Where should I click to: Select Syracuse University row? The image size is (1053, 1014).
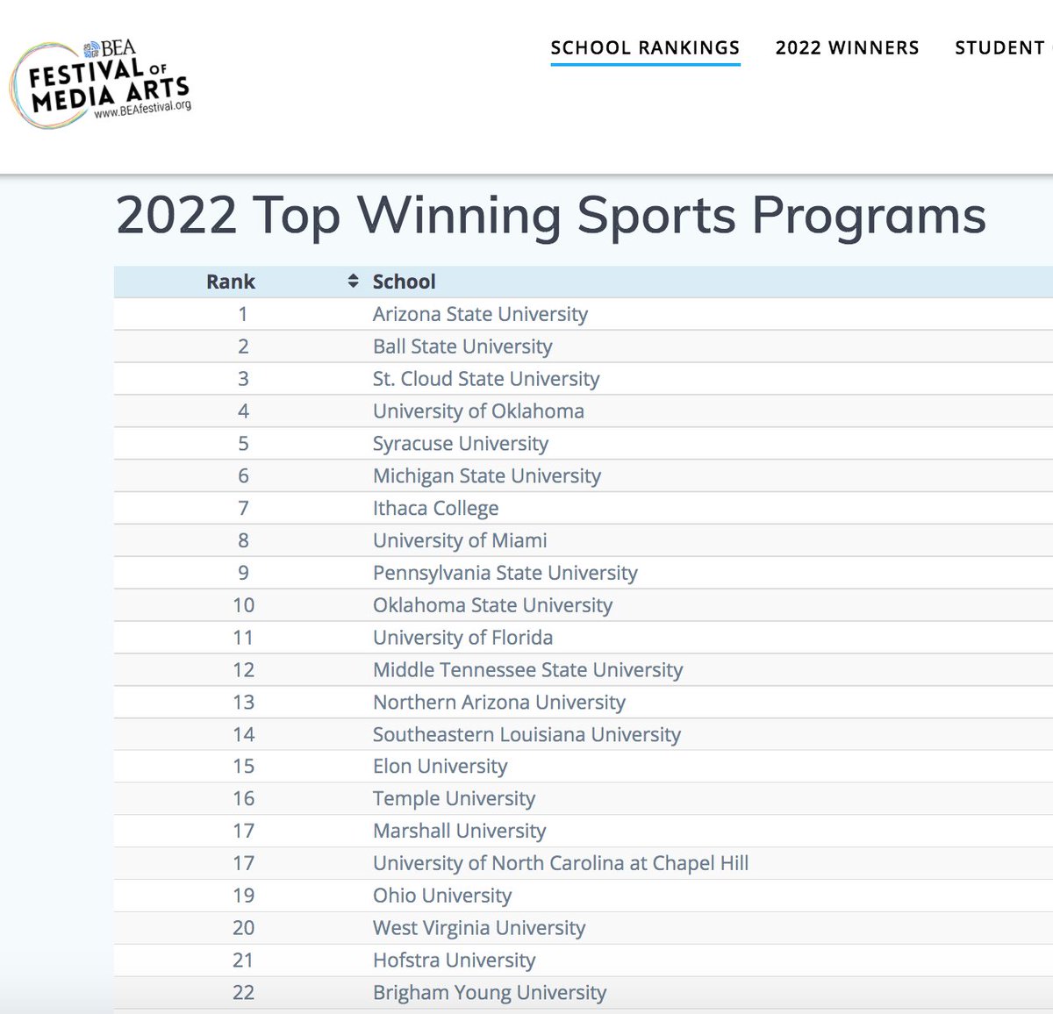pos(584,444)
